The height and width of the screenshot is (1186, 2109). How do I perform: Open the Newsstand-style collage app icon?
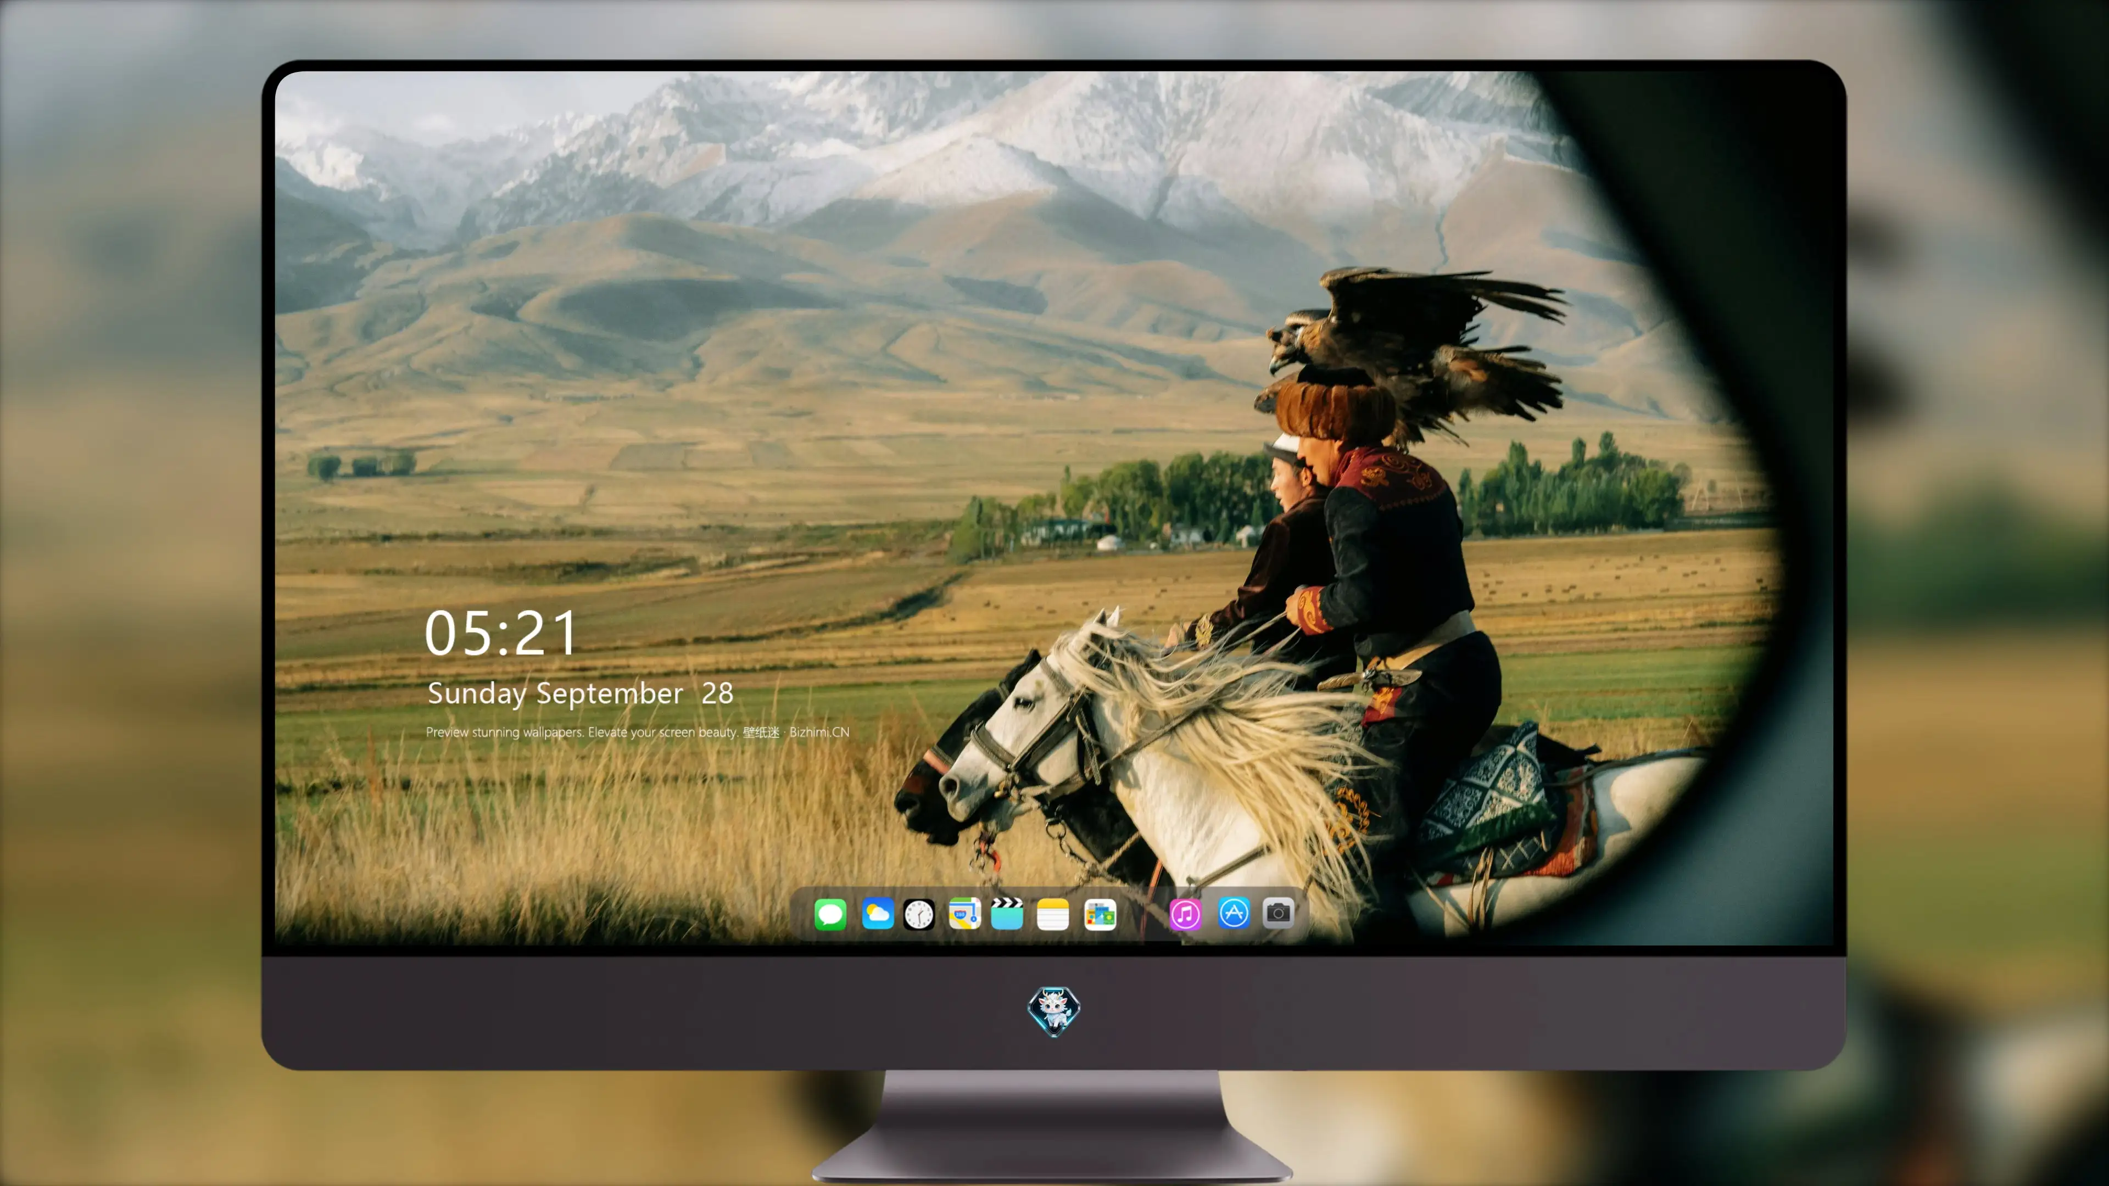coord(1100,914)
